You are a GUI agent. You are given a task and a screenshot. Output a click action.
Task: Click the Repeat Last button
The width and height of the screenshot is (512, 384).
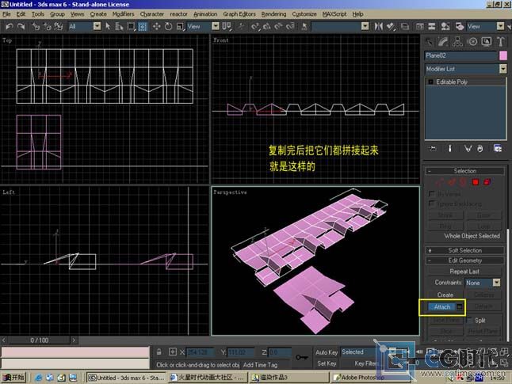(x=464, y=272)
